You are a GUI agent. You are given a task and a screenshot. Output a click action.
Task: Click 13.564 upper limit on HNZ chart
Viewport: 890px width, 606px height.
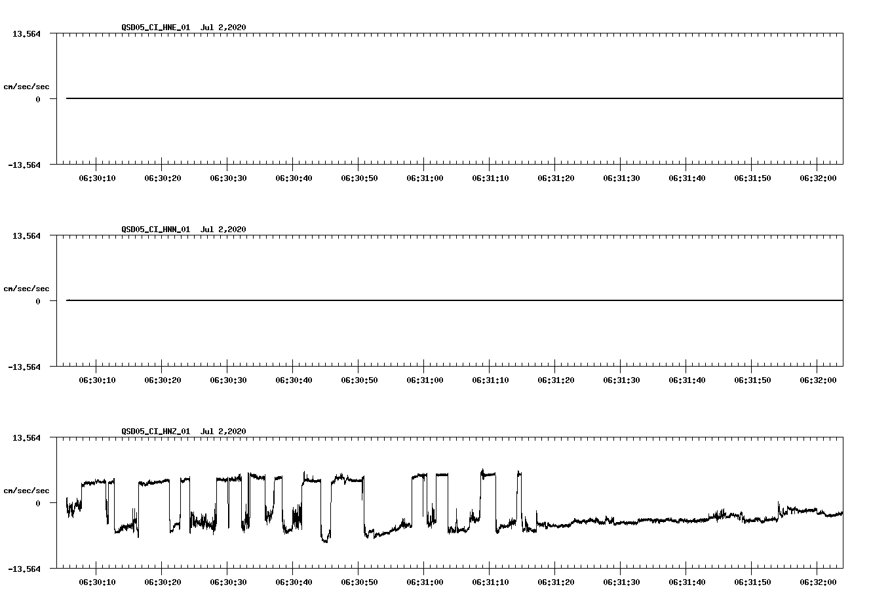[26, 437]
